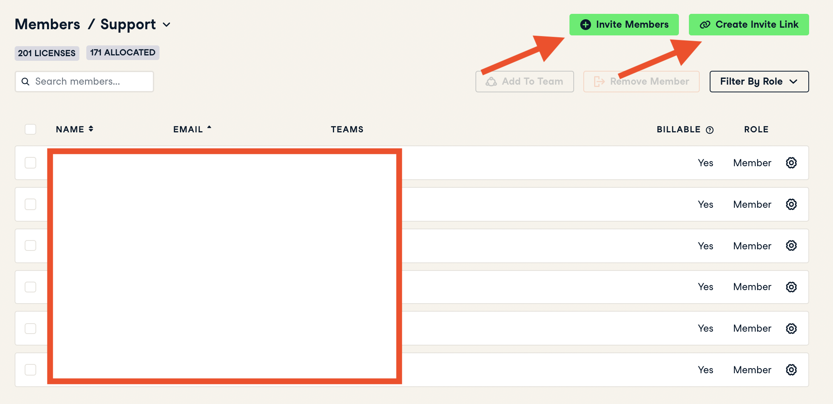Open settings gear for second member row

[x=791, y=204]
